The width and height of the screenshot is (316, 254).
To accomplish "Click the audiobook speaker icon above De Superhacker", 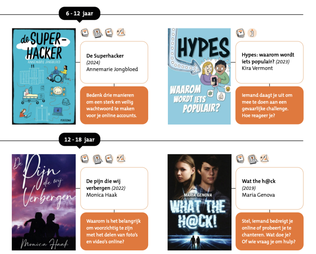I will [109, 33].
